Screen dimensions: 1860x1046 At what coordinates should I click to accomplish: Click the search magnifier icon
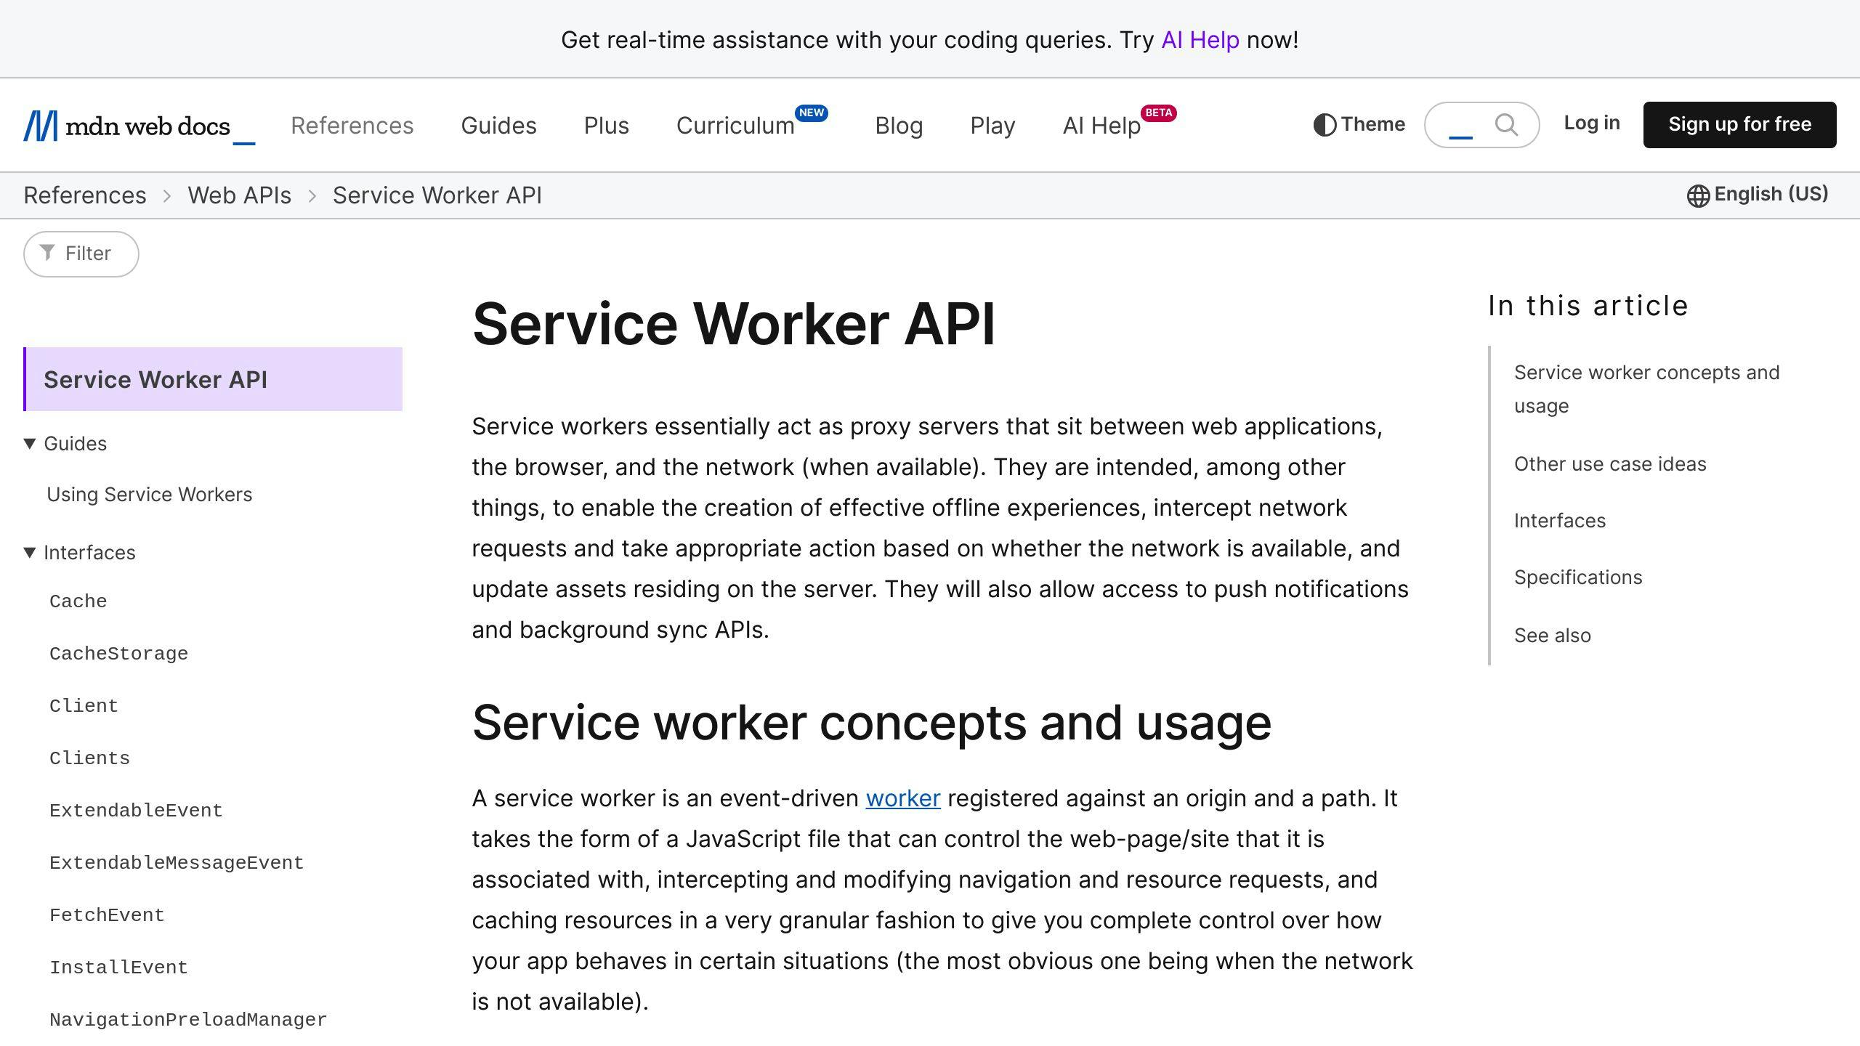[1507, 124]
